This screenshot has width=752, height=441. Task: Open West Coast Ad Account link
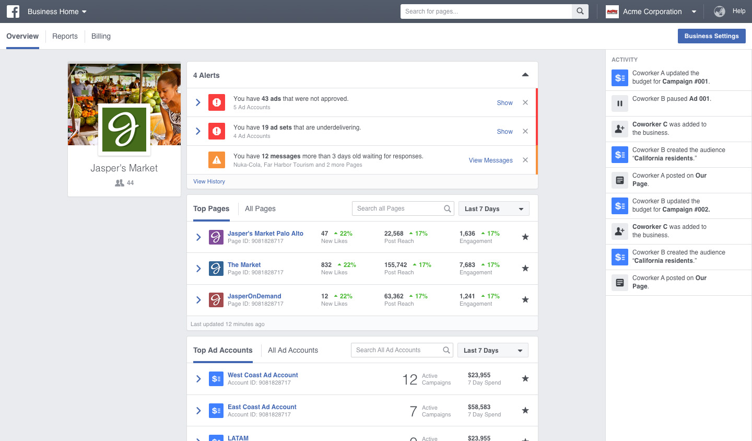[x=263, y=375]
